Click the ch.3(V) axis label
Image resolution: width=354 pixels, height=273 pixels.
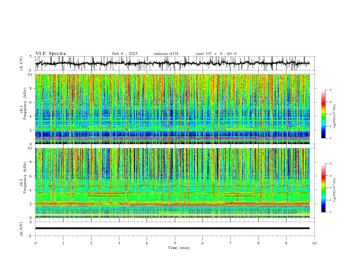[21, 229]
